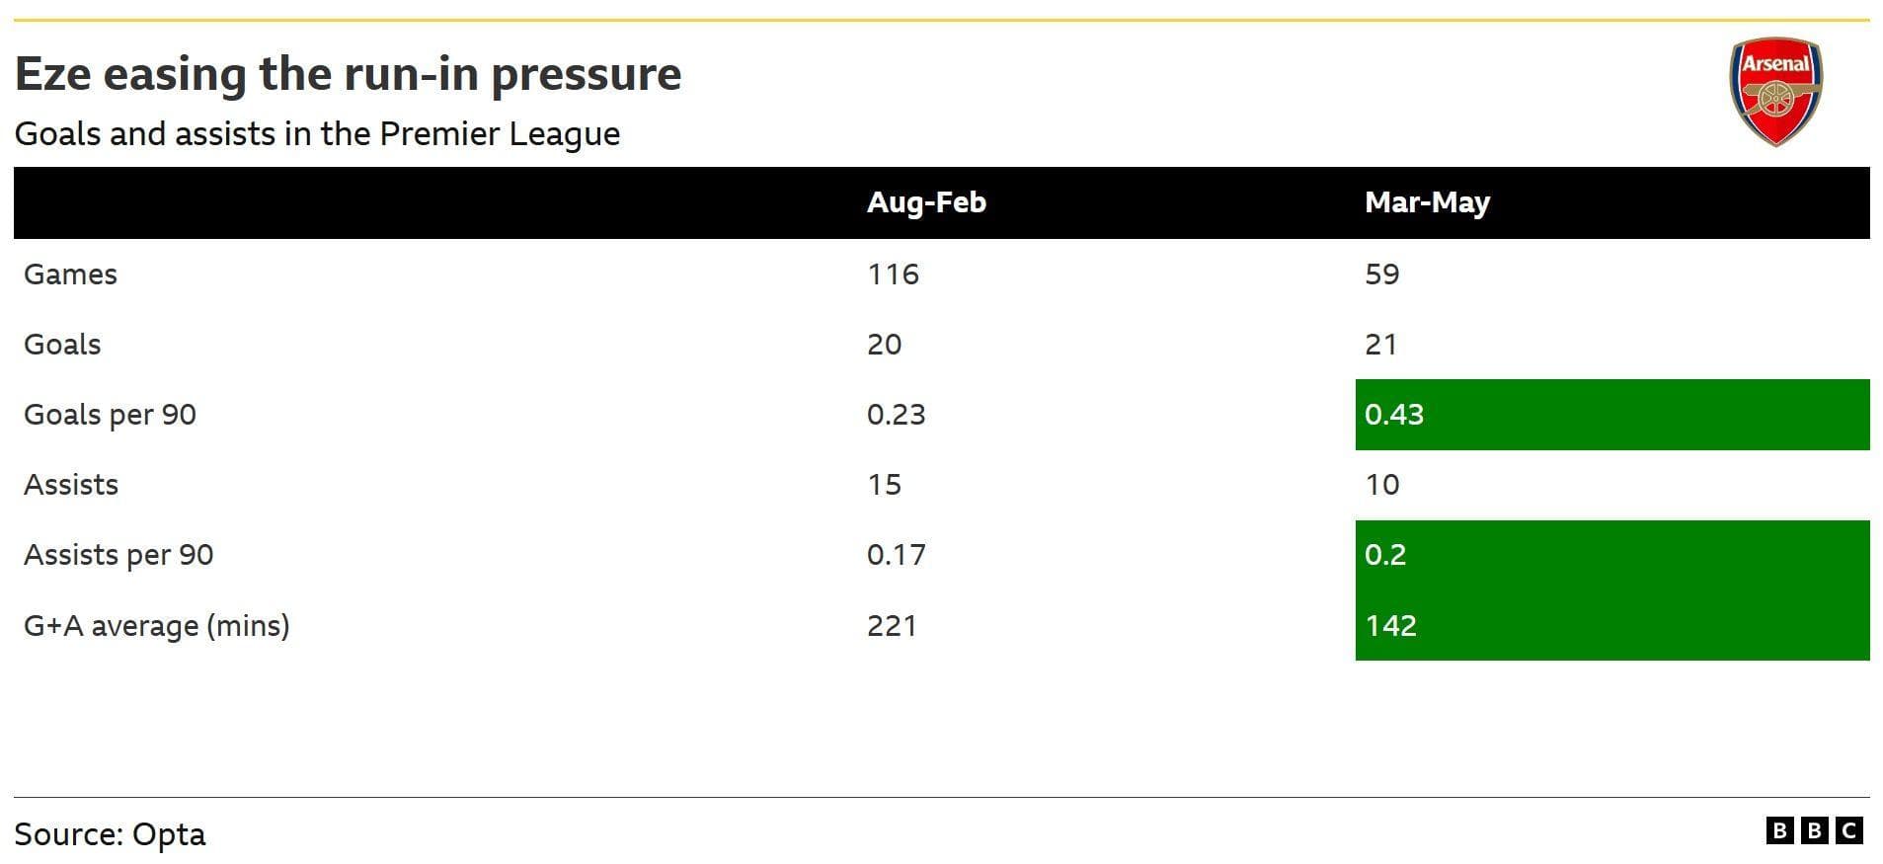Select the Goals row label
The width and height of the screenshot is (1883, 864).
pos(62,345)
